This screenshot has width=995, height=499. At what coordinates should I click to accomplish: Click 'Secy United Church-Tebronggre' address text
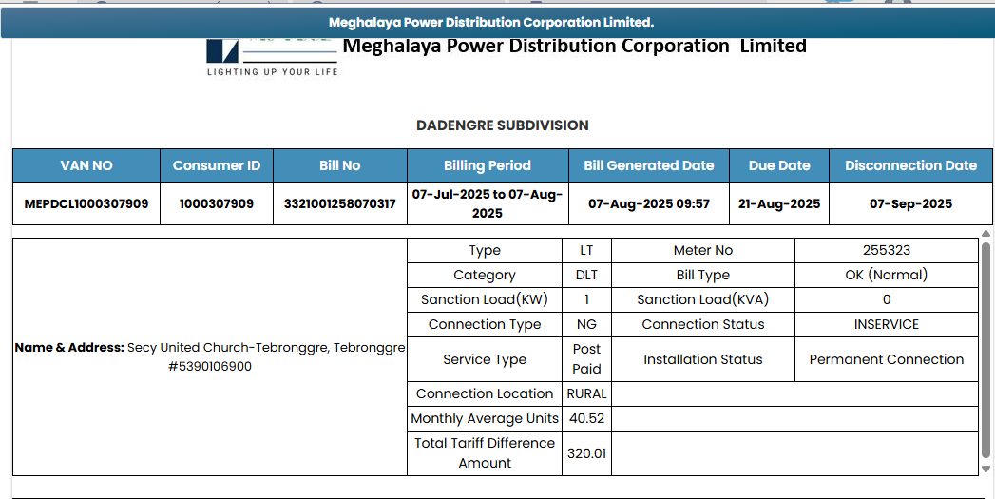pos(228,348)
